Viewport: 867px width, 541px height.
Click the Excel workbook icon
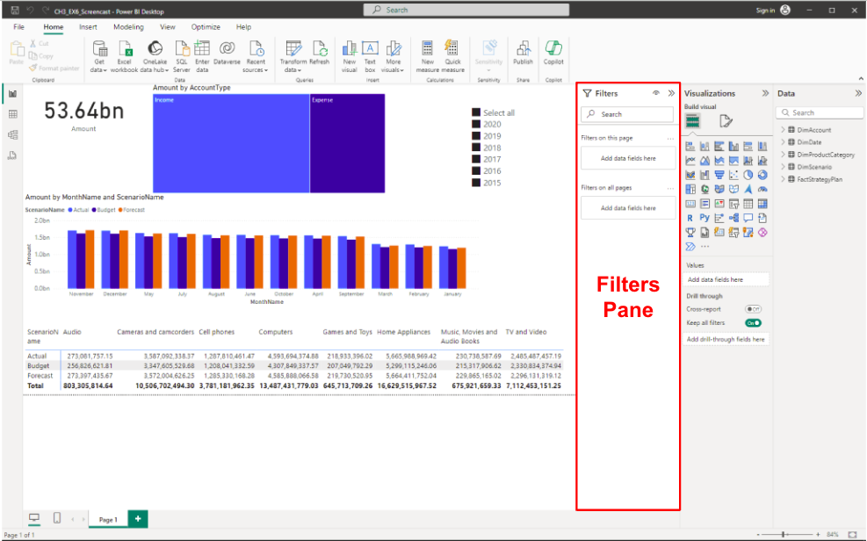(126, 49)
